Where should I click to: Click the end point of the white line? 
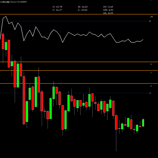143,39
